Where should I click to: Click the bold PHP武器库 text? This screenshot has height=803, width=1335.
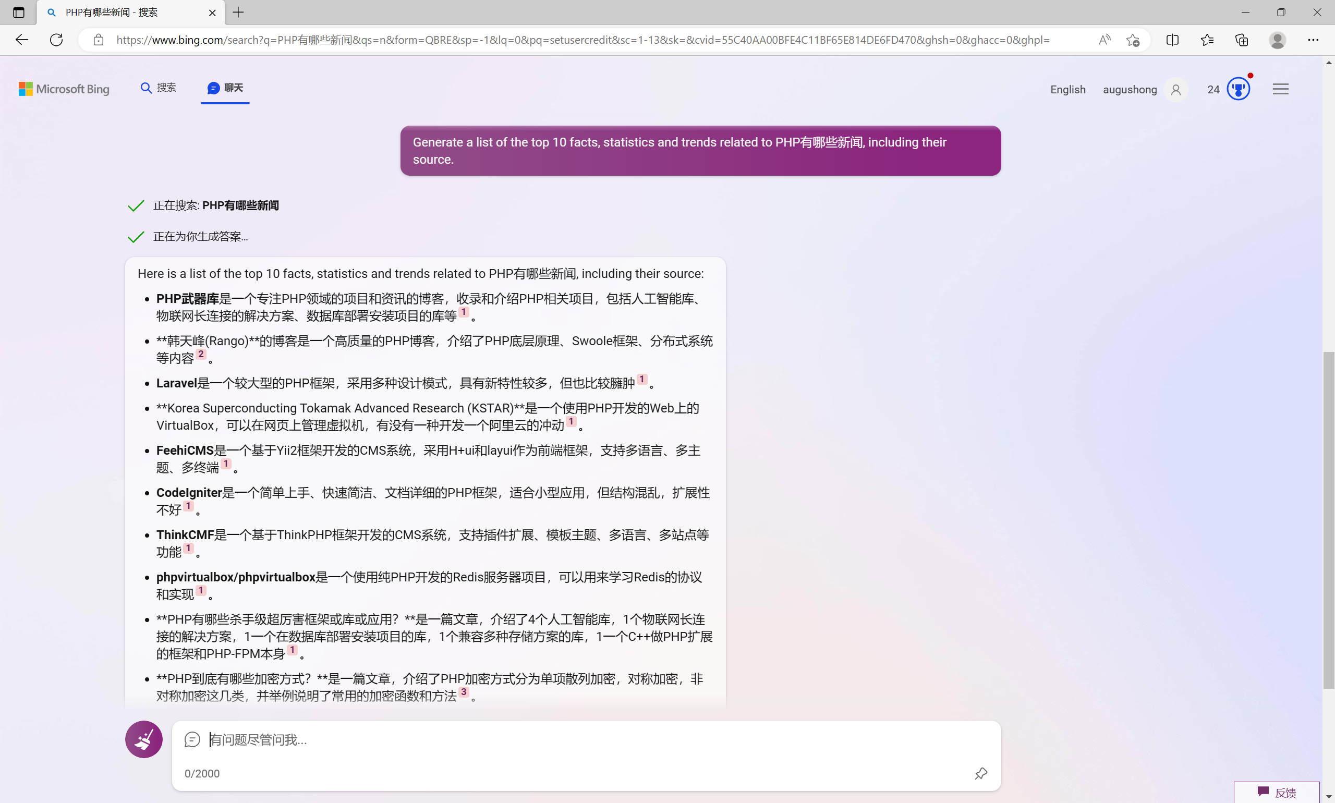(187, 299)
